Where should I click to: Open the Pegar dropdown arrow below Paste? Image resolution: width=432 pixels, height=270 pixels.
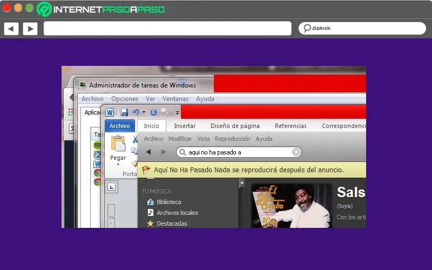pyautogui.click(x=118, y=165)
